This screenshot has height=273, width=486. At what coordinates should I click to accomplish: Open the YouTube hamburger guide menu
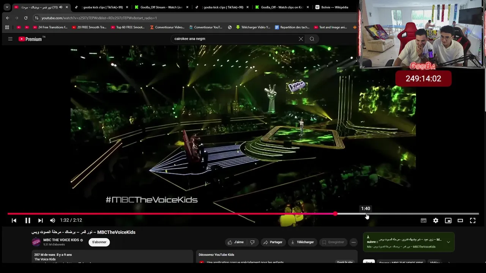click(x=10, y=39)
